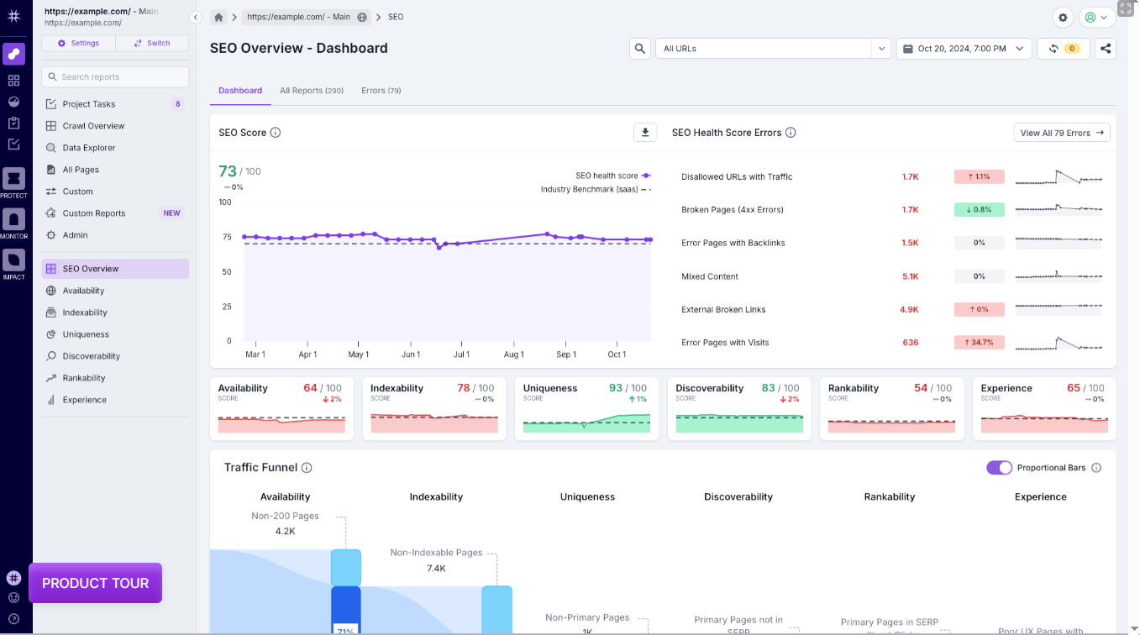Screen dimensions: 1140x635
Task: Focus the Search reports field
Action: coord(115,76)
